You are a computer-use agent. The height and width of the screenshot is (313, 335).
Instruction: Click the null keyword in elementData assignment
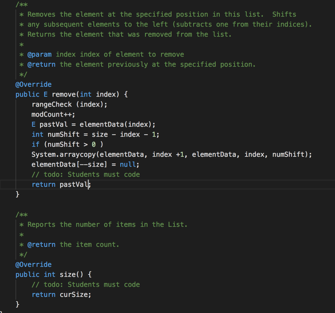point(129,164)
